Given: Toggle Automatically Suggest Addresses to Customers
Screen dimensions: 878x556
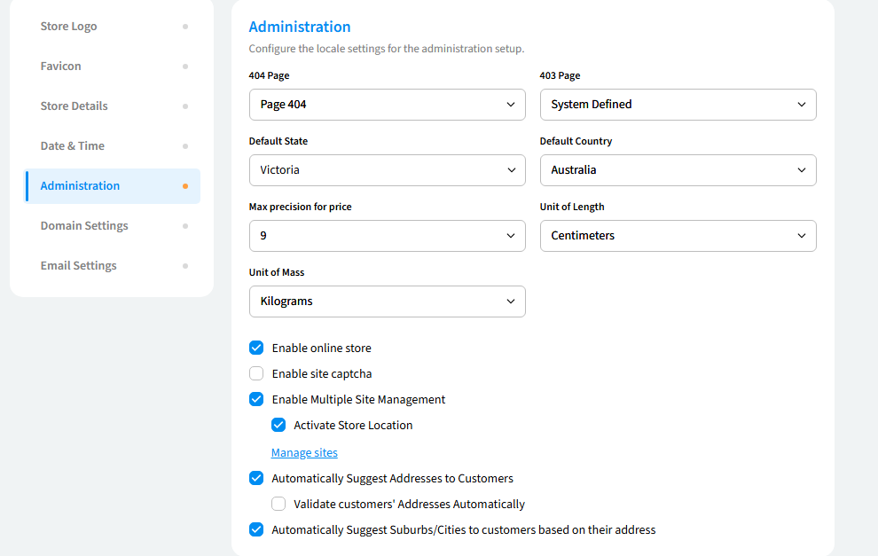Looking at the screenshot, I should [256, 478].
